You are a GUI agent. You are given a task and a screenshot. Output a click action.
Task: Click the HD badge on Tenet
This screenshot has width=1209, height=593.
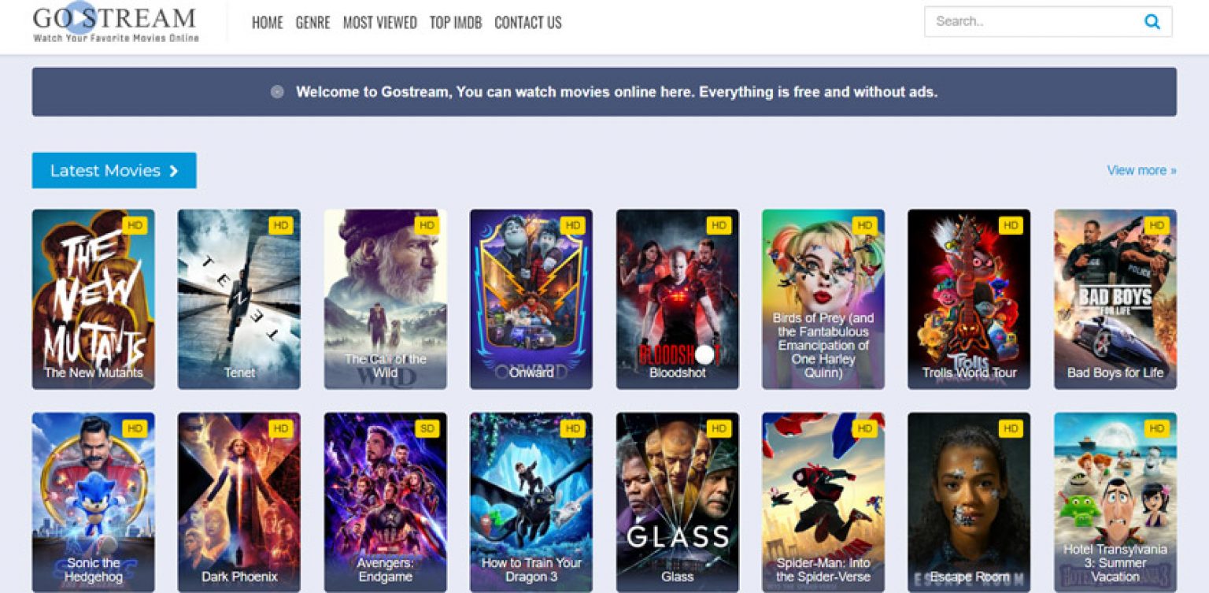(x=281, y=225)
